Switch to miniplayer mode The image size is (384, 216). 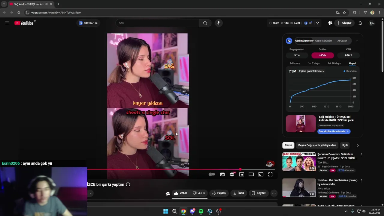(x=241, y=175)
